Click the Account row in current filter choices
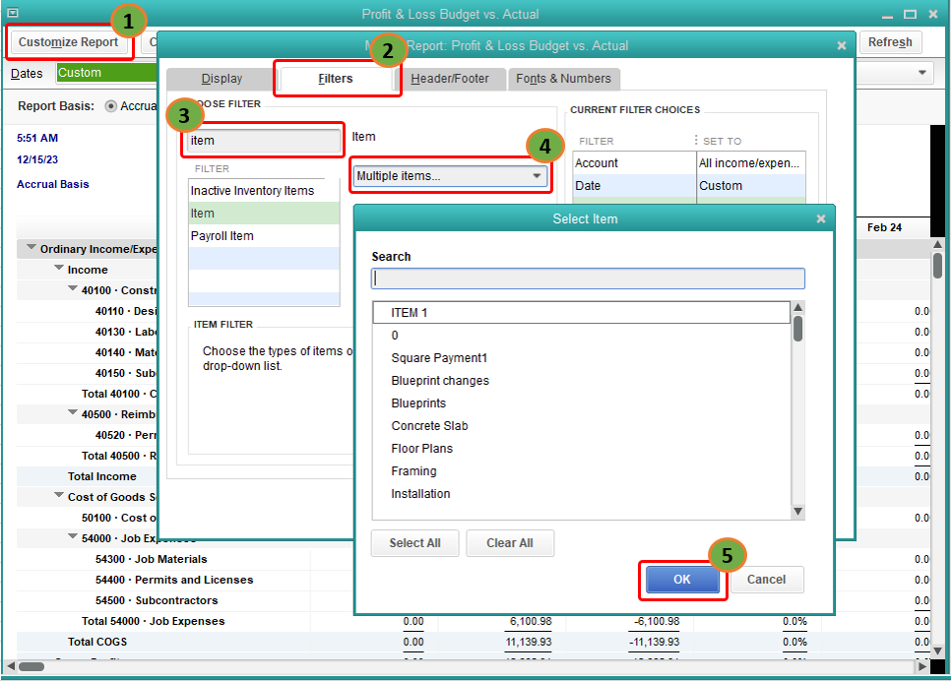 click(689, 163)
